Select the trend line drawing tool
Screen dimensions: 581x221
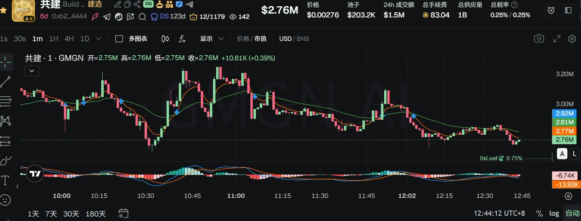tap(5, 82)
